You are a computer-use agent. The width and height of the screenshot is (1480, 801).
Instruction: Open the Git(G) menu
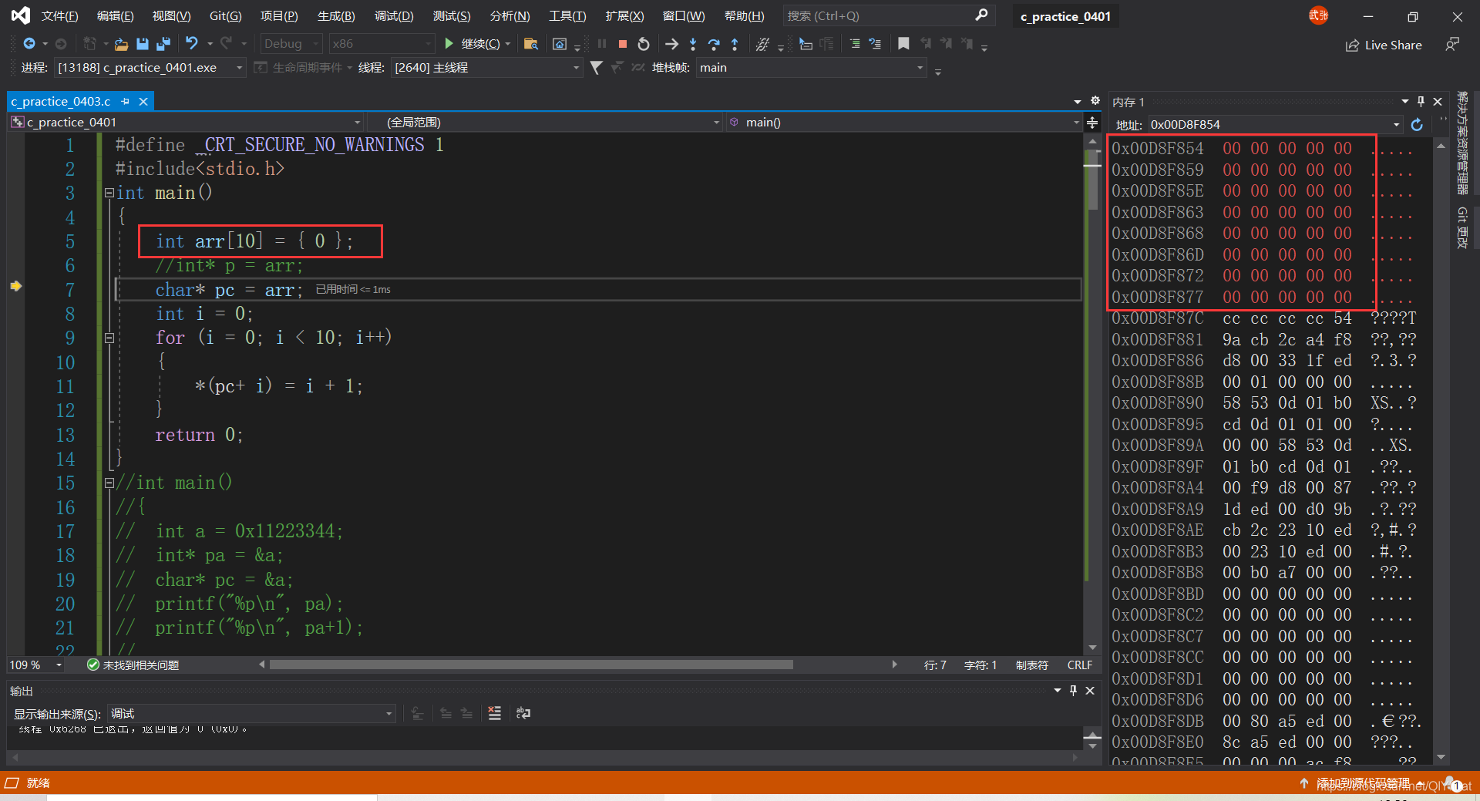(x=226, y=15)
